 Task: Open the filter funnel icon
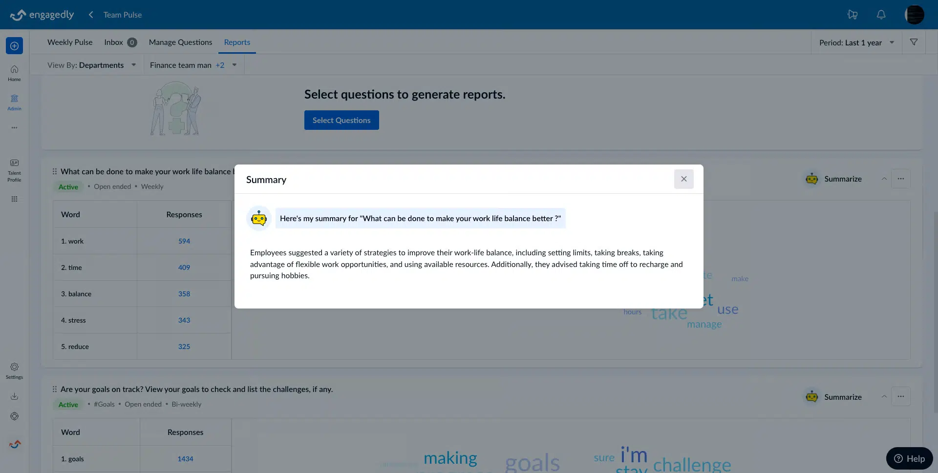[914, 42]
